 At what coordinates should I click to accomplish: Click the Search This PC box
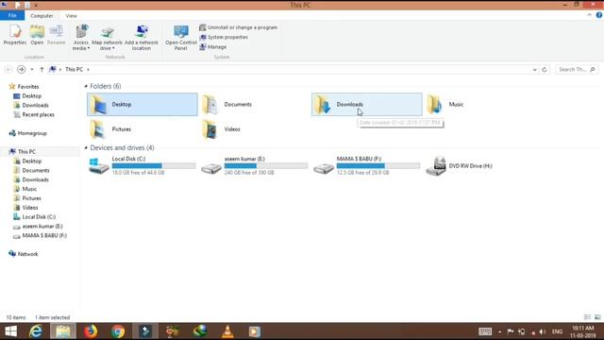pyautogui.click(x=577, y=69)
